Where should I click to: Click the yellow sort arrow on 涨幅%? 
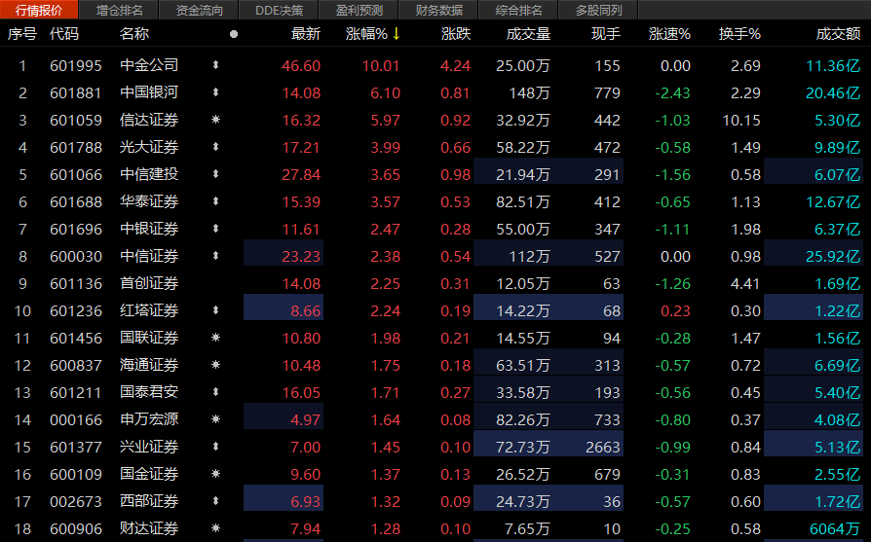397,34
